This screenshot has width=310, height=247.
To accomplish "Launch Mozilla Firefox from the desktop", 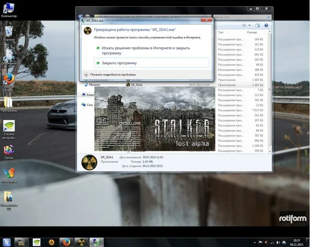I will coord(9,82).
